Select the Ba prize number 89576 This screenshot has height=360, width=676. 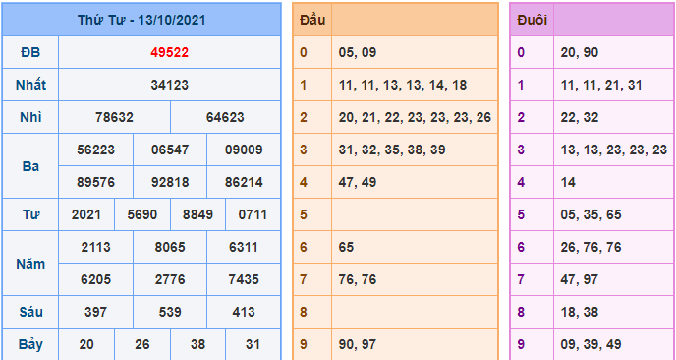95,182
